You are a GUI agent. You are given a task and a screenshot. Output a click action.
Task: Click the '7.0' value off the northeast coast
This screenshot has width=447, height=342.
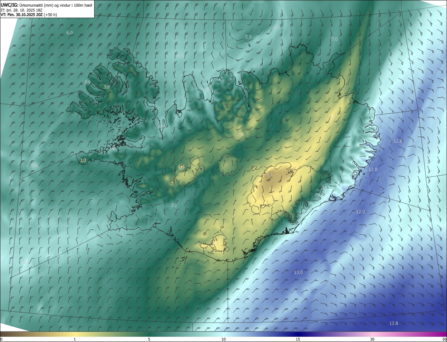pos(334,40)
